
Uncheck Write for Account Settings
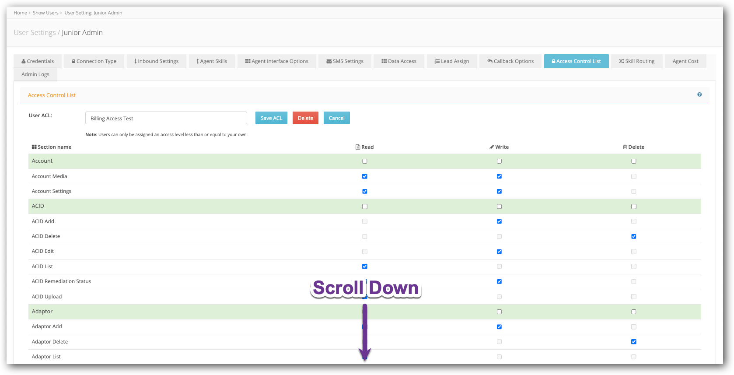(x=499, y=192)
